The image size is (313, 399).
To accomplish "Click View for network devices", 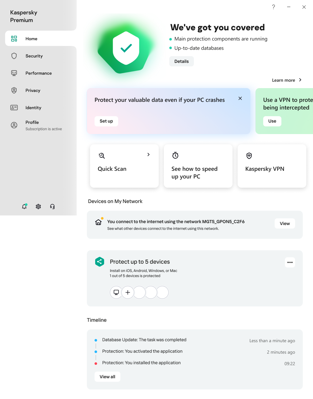I will click(x=285, y=223).
